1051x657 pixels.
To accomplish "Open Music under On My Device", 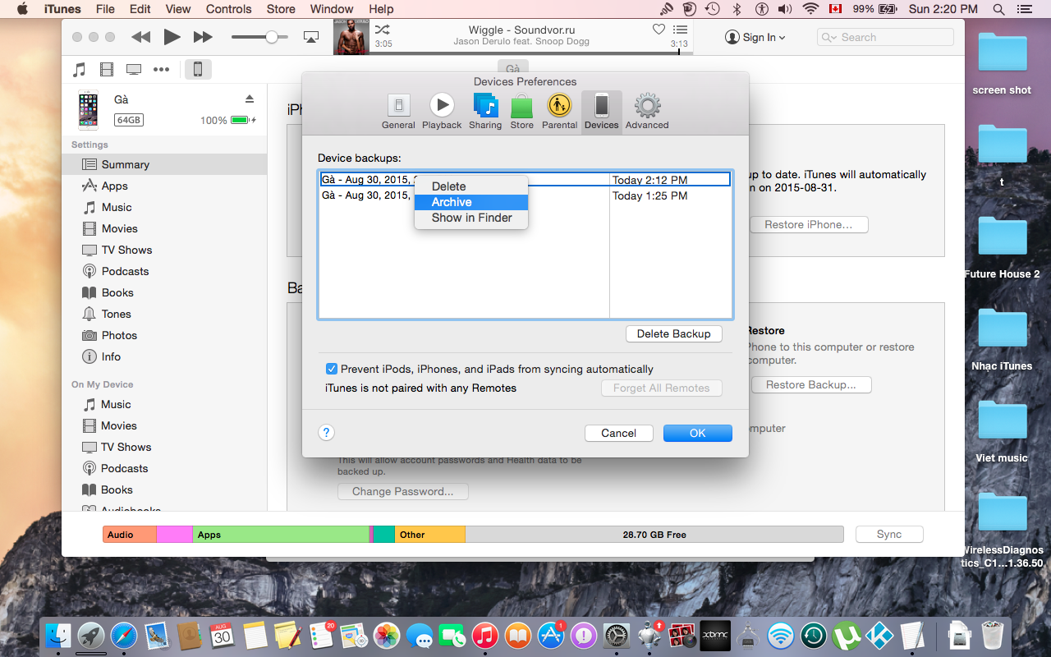I will 164,404.
